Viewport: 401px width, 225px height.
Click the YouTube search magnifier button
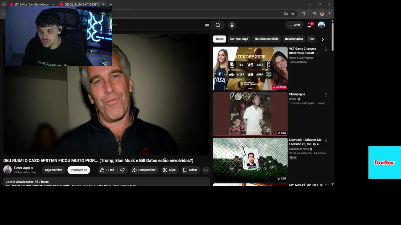(218, 25)
